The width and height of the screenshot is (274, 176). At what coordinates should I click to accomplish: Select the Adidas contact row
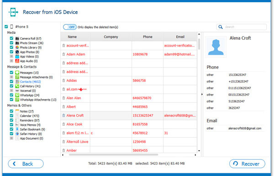[129, 80]
